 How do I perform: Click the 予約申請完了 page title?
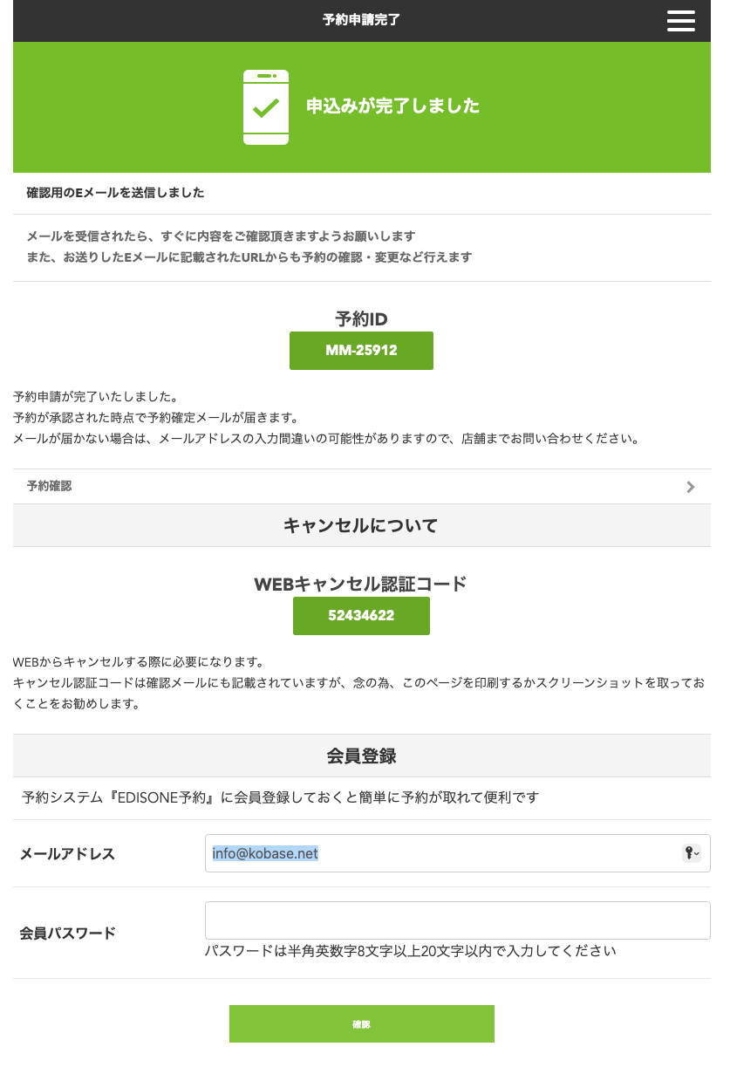click(361, 20)
